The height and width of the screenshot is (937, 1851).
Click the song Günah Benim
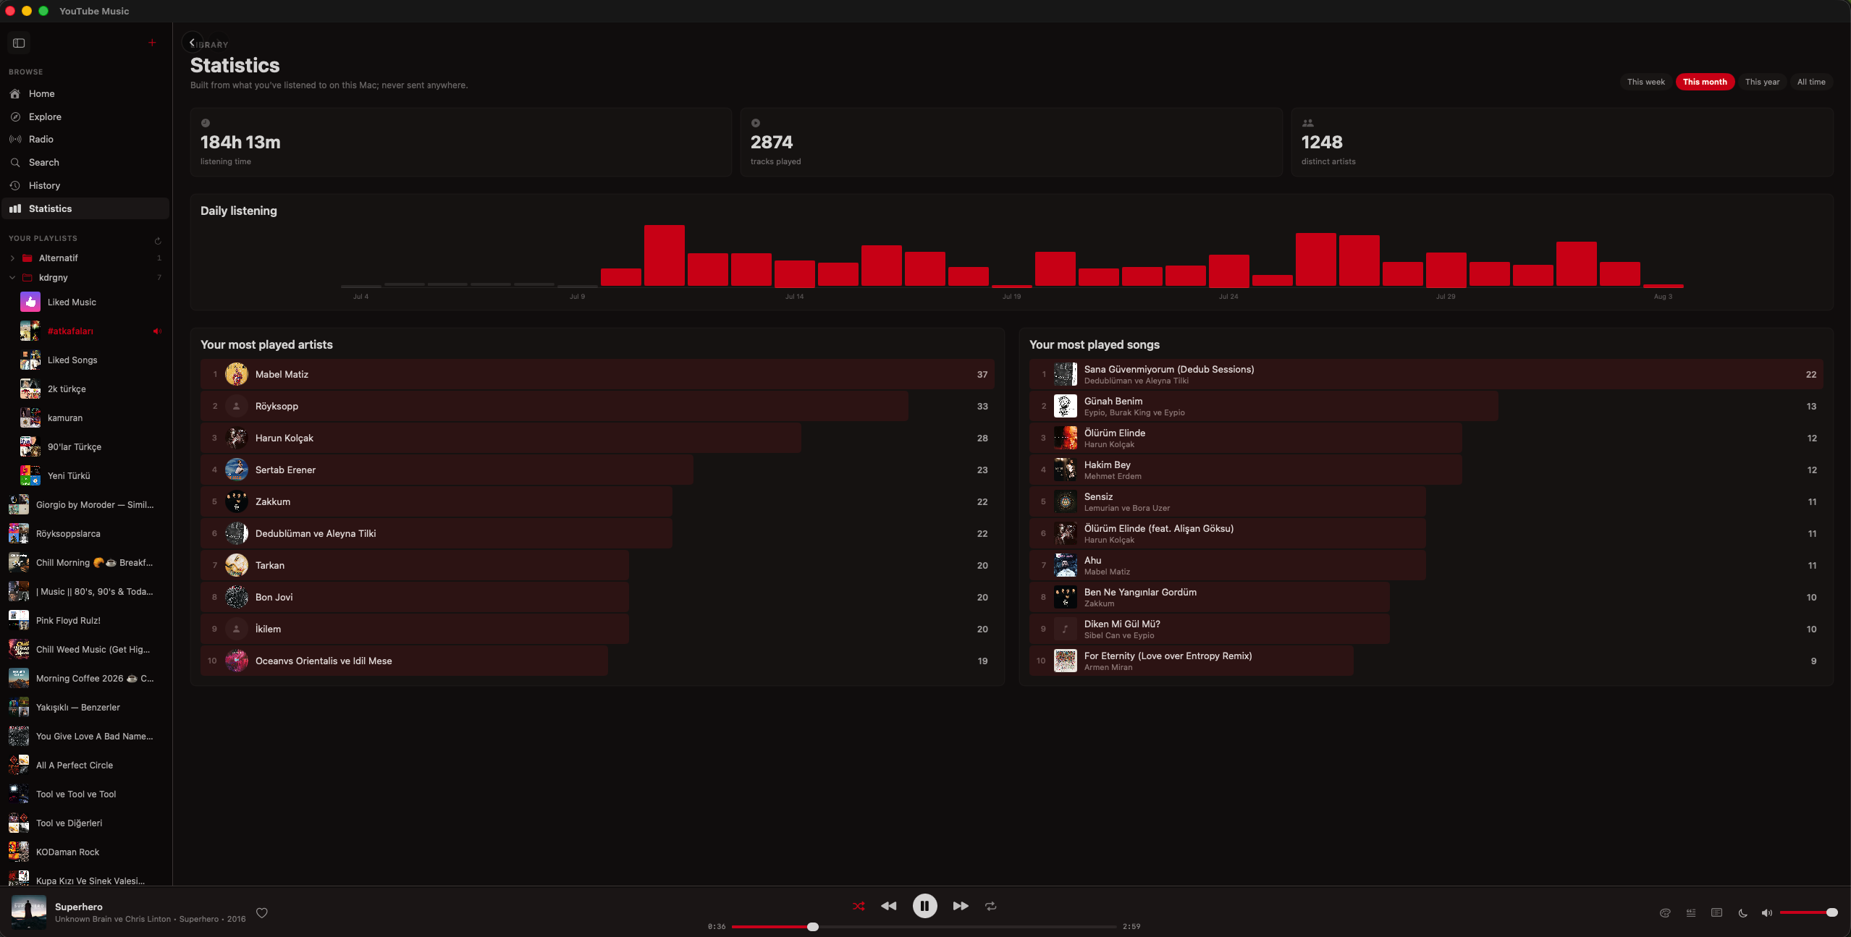(x=1426, y=406)
